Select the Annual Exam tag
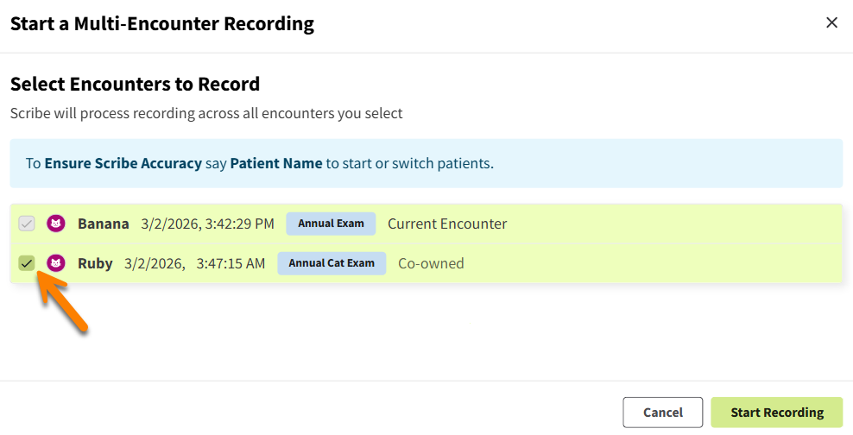Image resolution: width=853 pixels, height=435 pixels. [x=331, y=224]
